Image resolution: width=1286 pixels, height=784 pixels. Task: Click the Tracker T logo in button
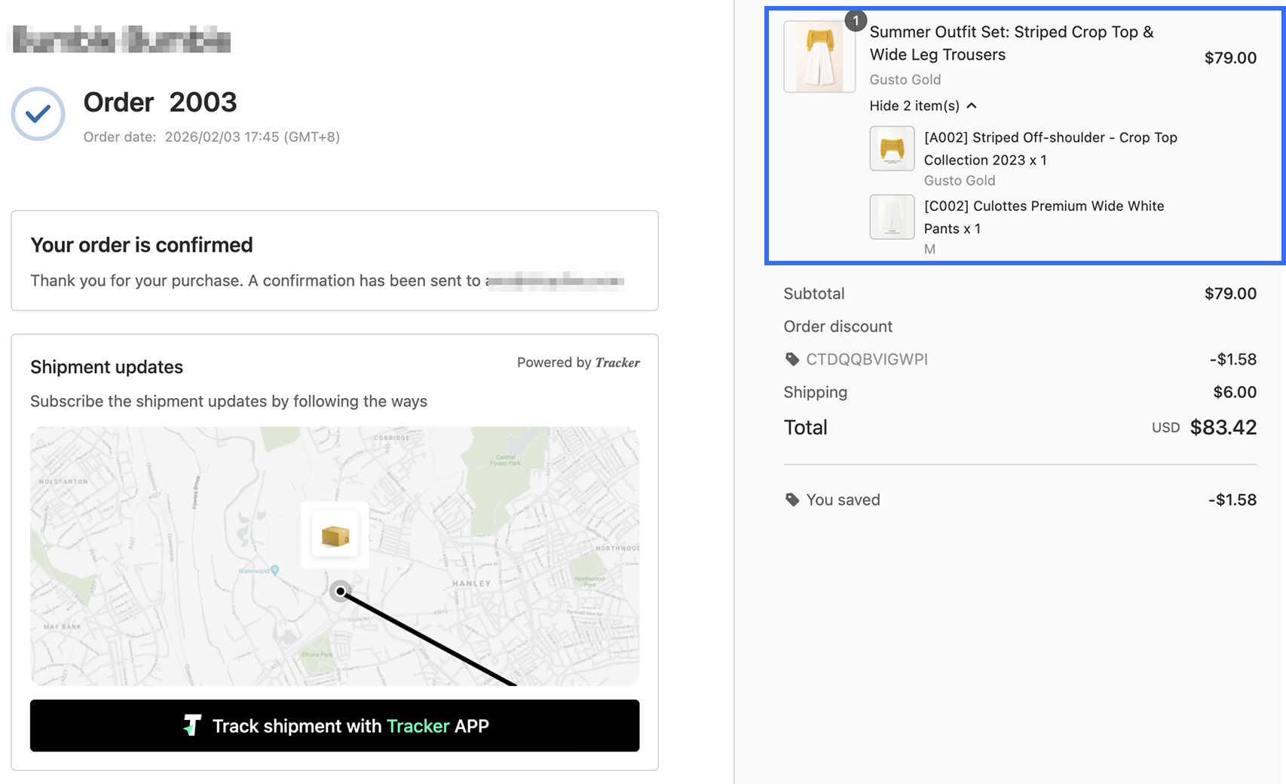pyautogui.click(x=192, y=725)
